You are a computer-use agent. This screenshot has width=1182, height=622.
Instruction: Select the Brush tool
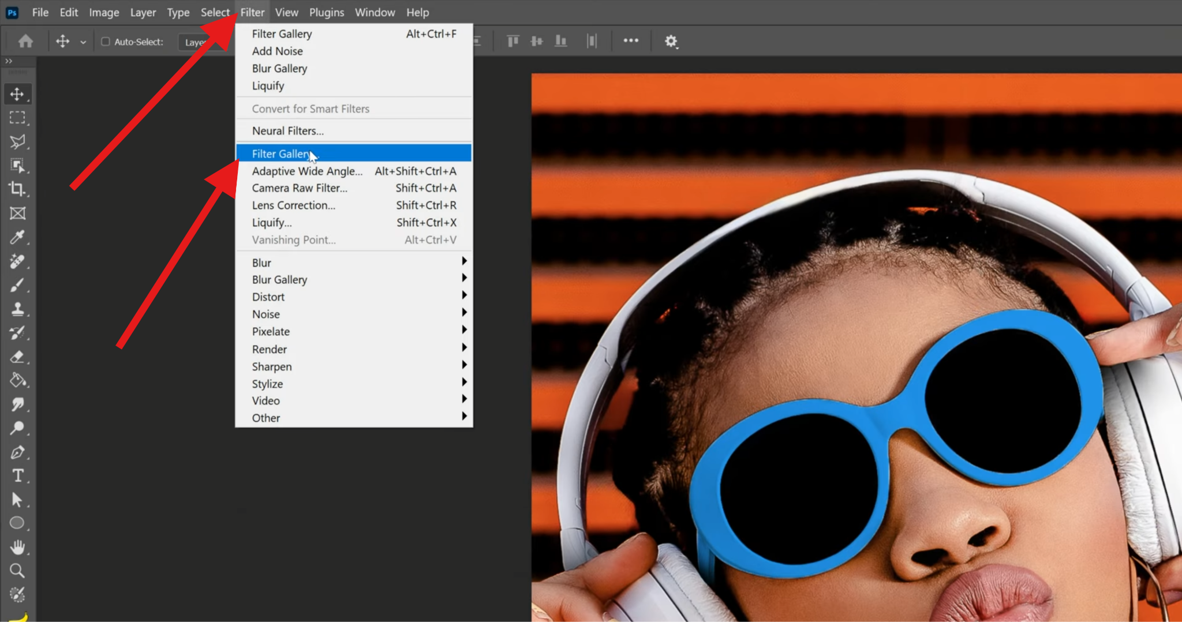coord(17,285)
